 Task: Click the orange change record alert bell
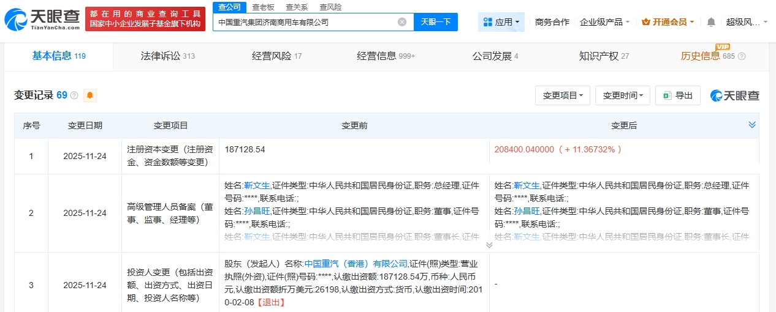(90, 95)
